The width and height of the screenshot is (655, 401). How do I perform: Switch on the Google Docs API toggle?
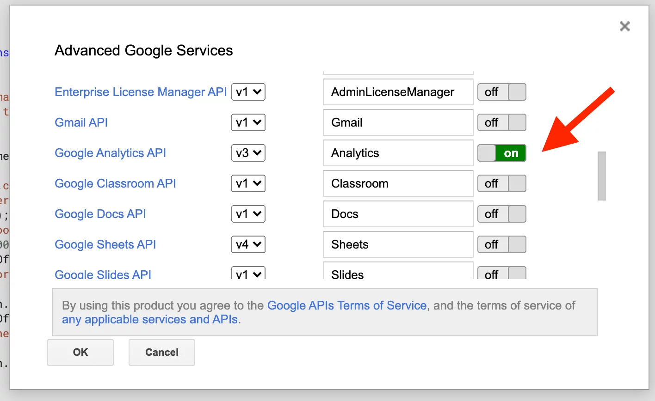pos(502,214)
